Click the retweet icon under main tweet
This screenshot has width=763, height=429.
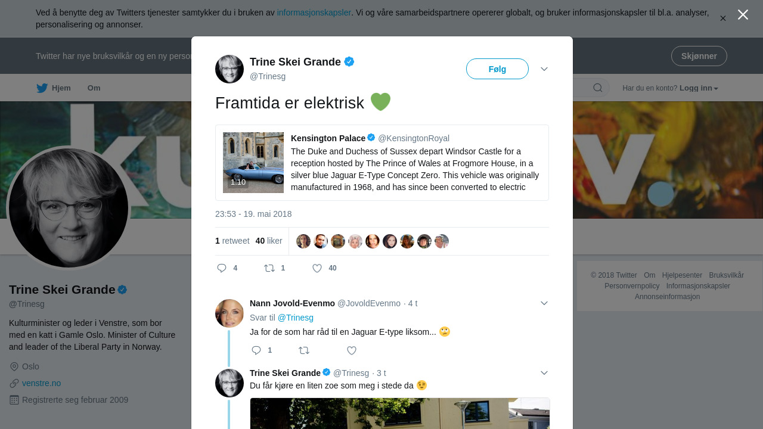tap(269, 268)
